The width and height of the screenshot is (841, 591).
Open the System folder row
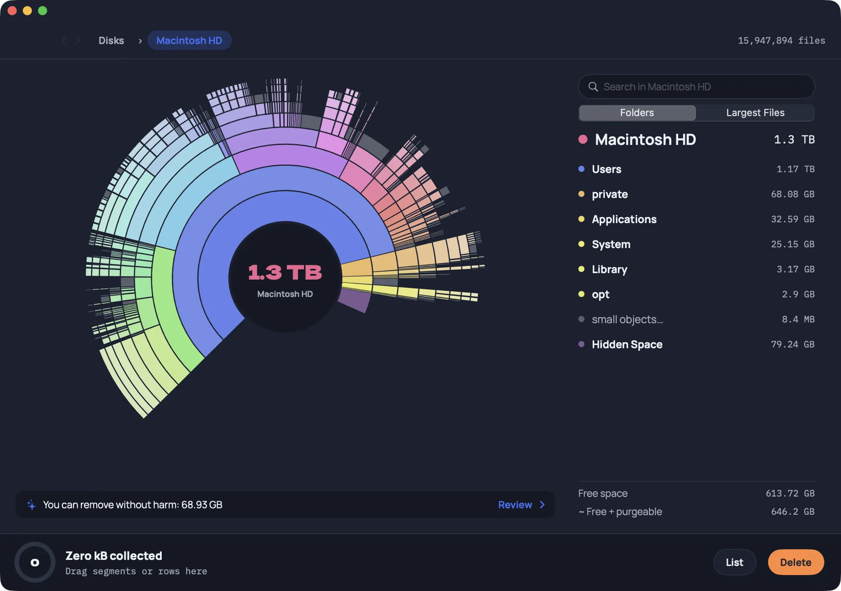(x=697, y=244)
